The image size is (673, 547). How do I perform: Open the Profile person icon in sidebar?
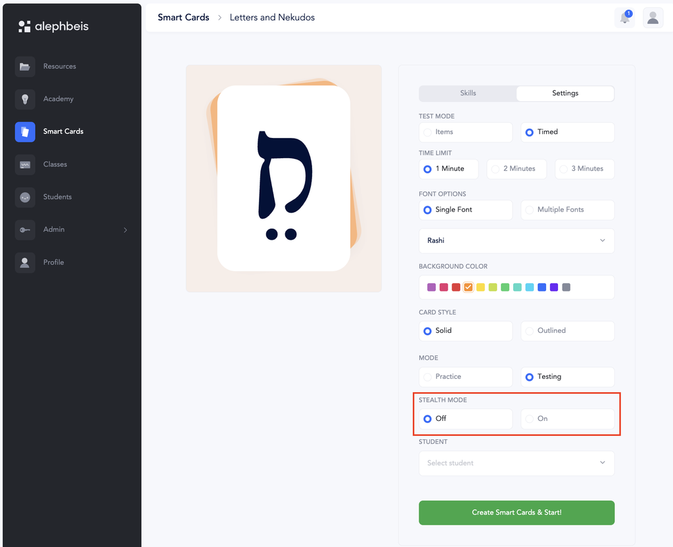[25, 263]
